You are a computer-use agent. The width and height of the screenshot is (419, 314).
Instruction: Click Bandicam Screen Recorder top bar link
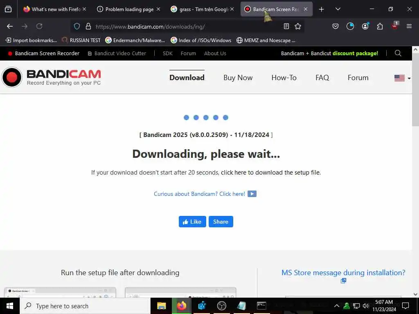coord(44,54)
